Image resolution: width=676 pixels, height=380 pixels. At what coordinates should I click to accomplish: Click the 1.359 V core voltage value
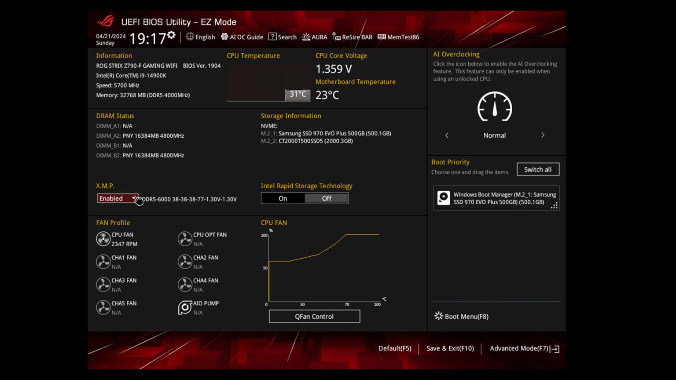click(x=334, y=69)
